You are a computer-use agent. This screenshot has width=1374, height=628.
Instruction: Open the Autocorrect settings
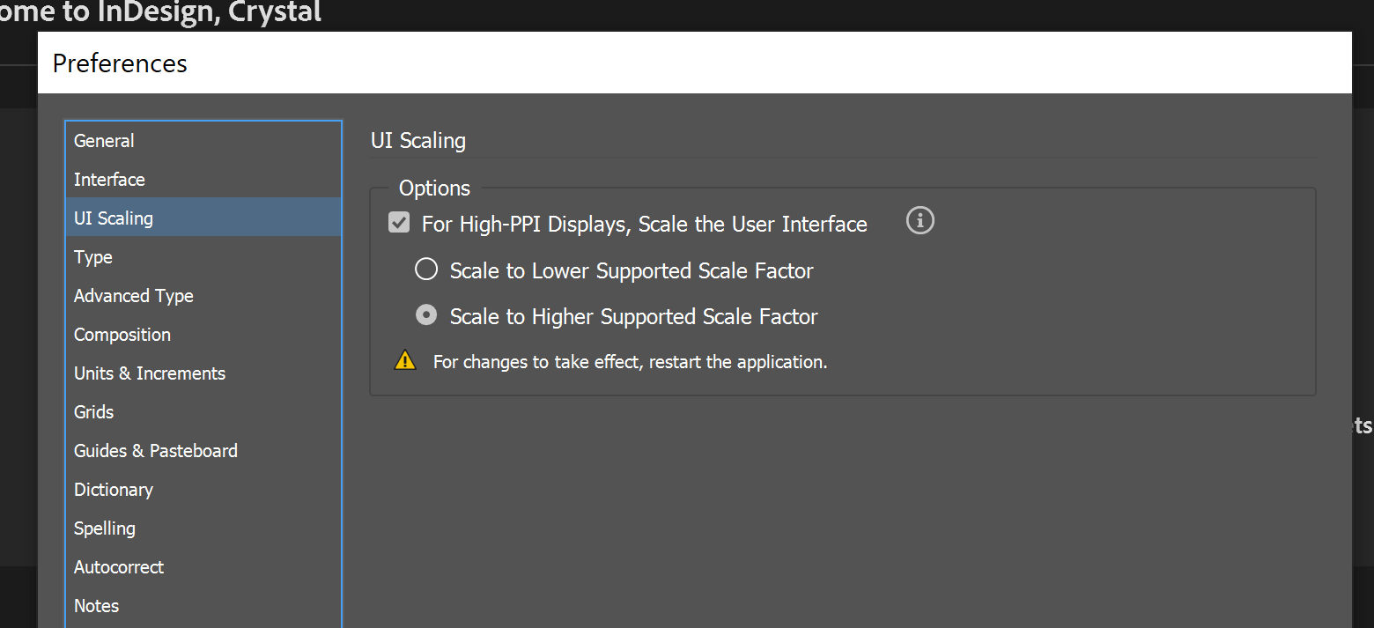[x=118, y=566]
